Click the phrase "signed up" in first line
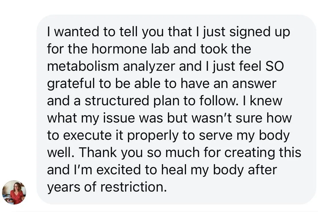Viewport: 318px width, 212px height. pos(260,32)
